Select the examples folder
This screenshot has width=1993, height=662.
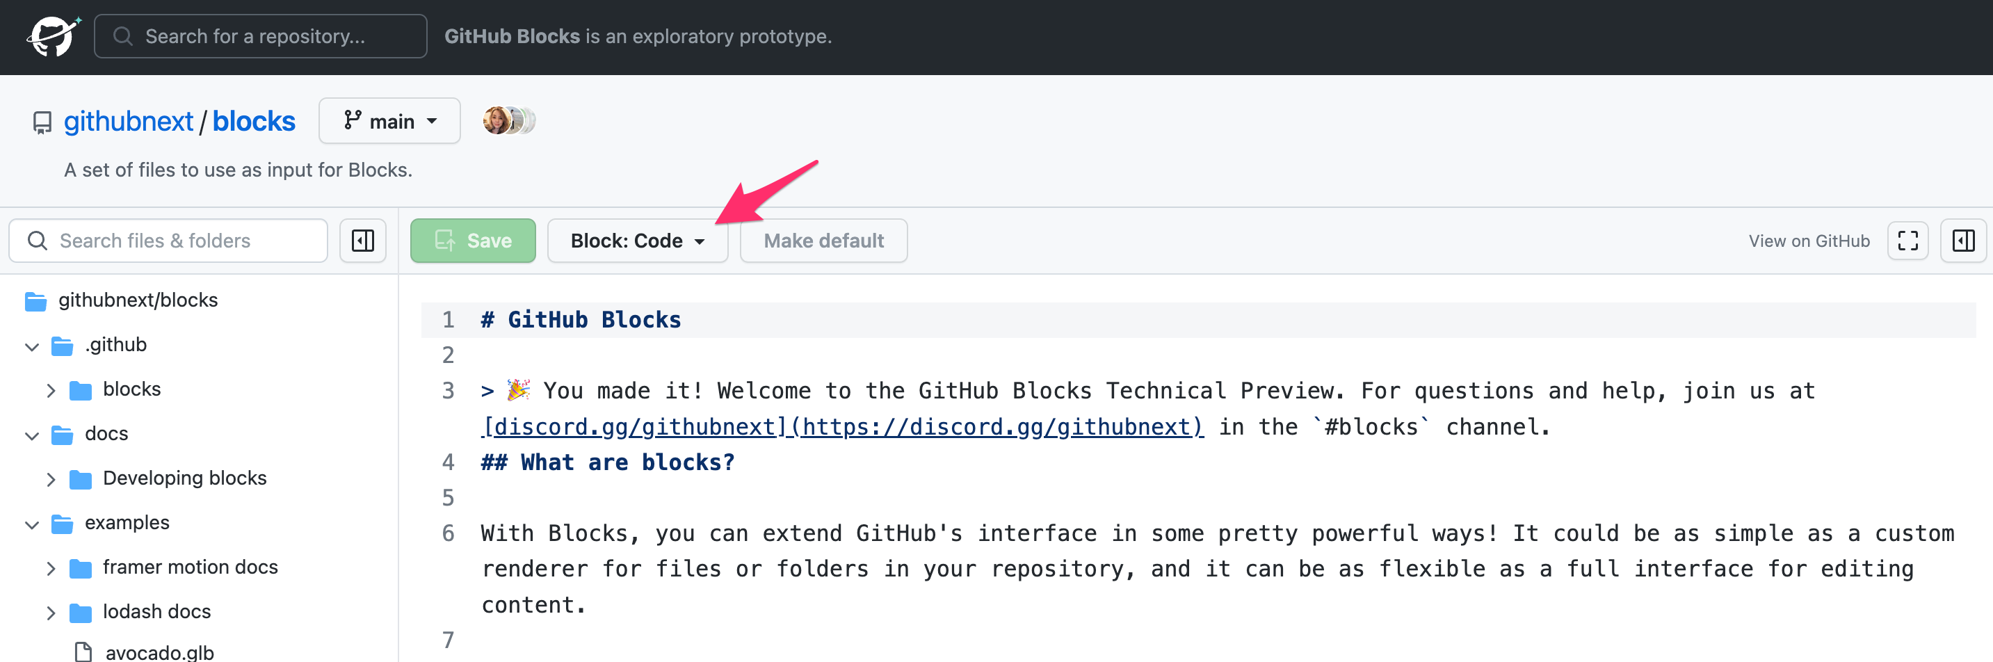pyautogui.click(x=127, y=523)
